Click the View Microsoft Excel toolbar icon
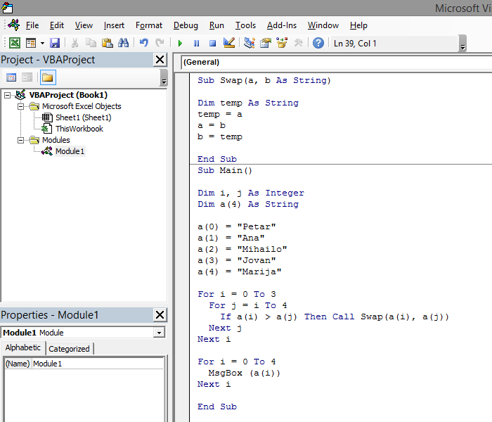The image size is (492, 422). (x=14, y=43)
